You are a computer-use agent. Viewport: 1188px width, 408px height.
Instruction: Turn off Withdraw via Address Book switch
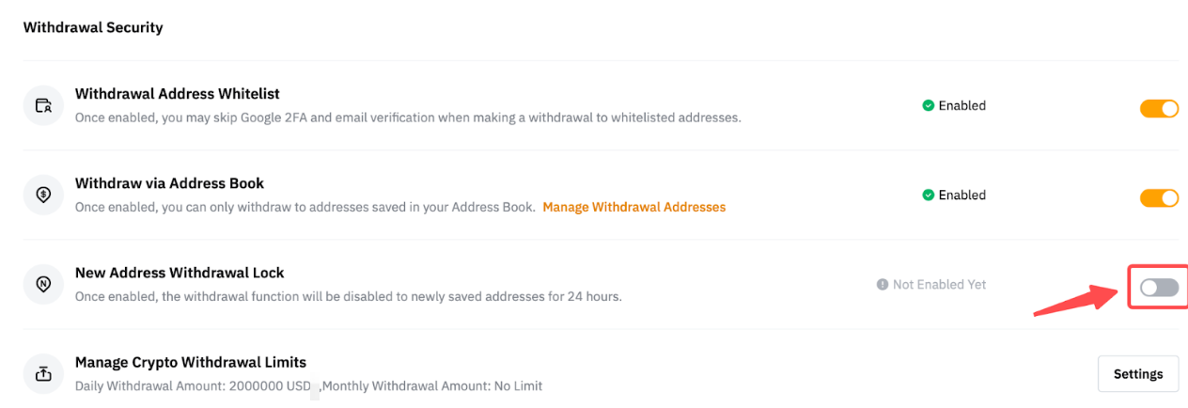tap(1159, 198)
